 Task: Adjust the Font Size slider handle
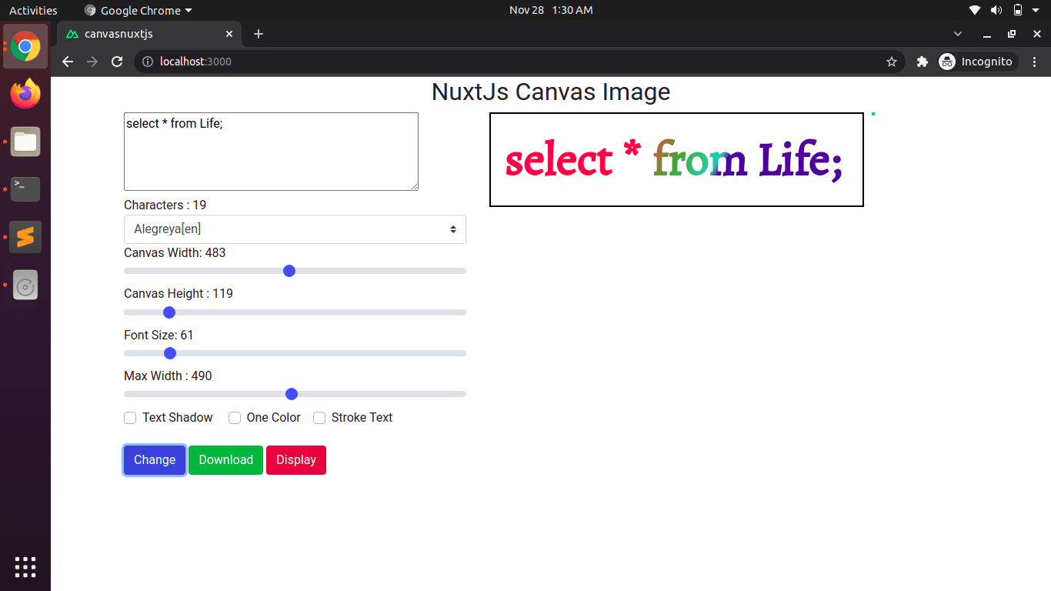(169, 352)
